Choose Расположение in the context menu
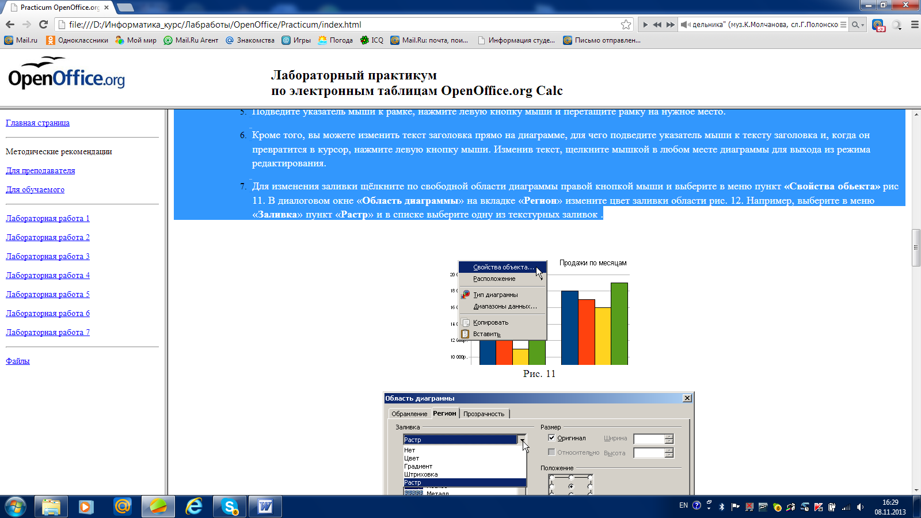 (503, 279)
